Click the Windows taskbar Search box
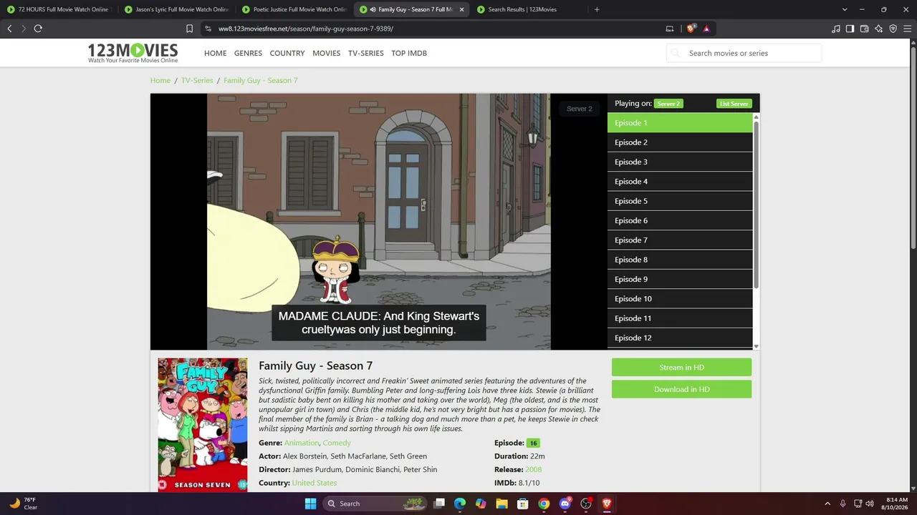The height and width of the screenshot is (515, 917). (375, 504)
